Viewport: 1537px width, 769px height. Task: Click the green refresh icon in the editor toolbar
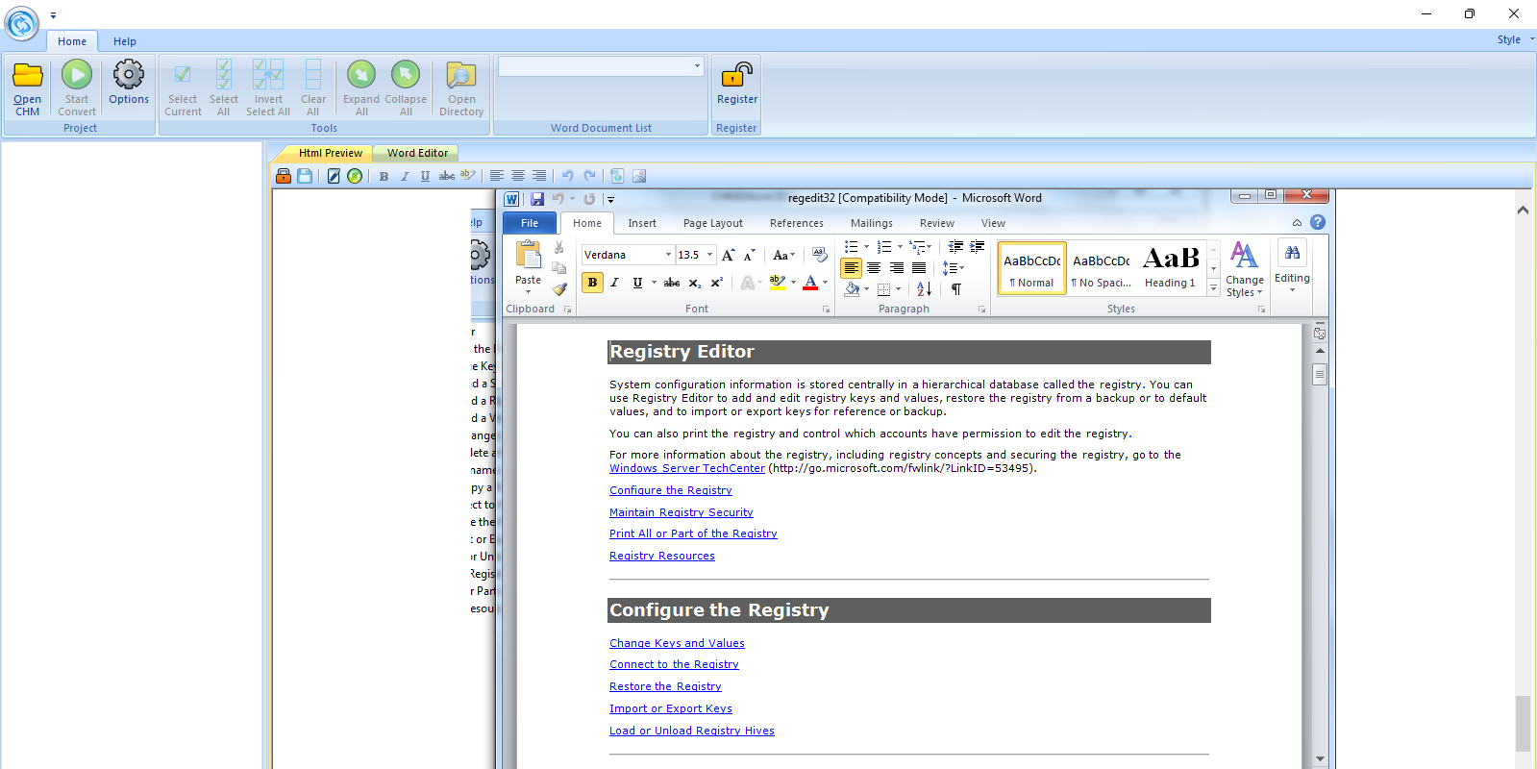click(x=355, y=176)
